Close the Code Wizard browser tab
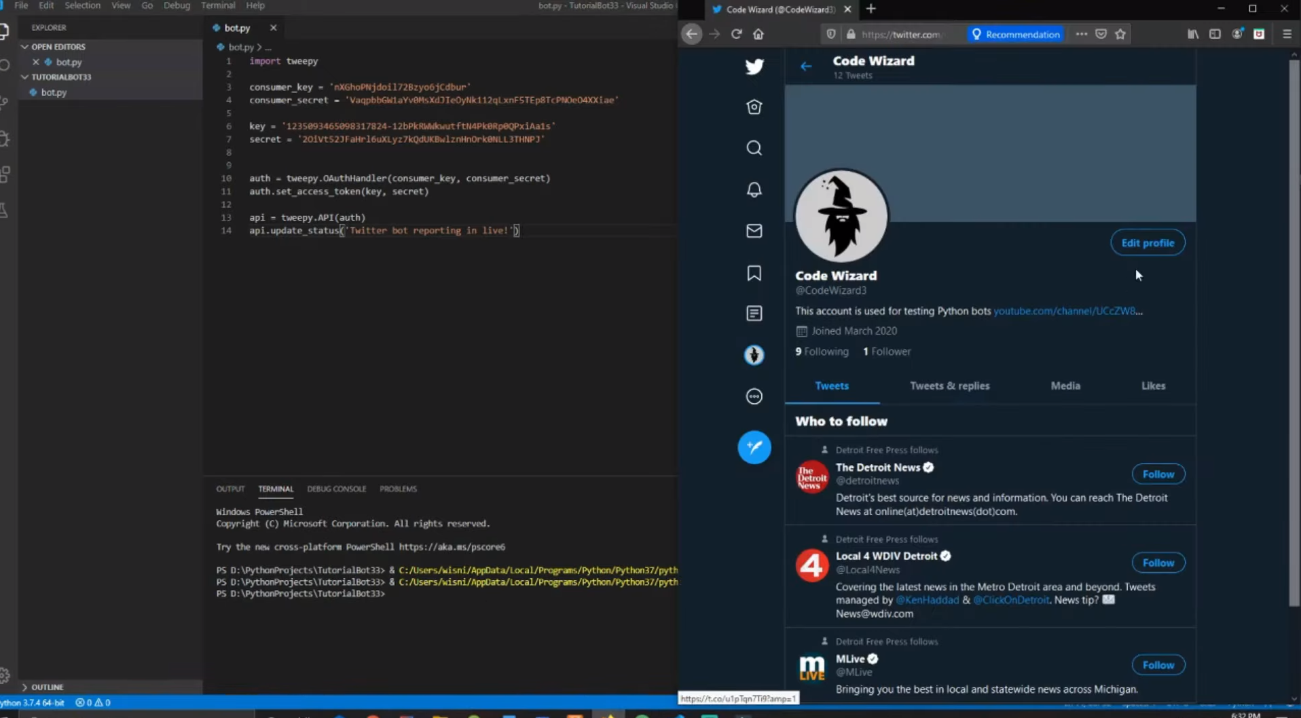This screenshot has height=718, width=1301. (847, 10)
